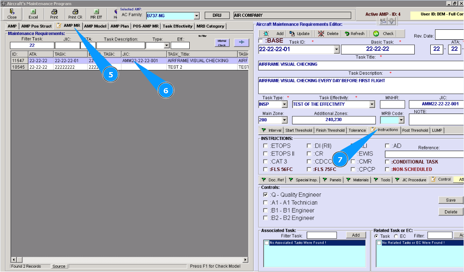Click Add in the requirements editor toolbar

coord(275,34)
